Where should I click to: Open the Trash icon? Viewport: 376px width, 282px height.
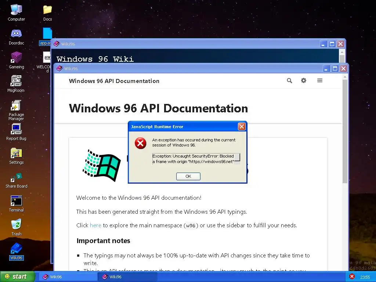pyautogui.click(x=16, y=227)
